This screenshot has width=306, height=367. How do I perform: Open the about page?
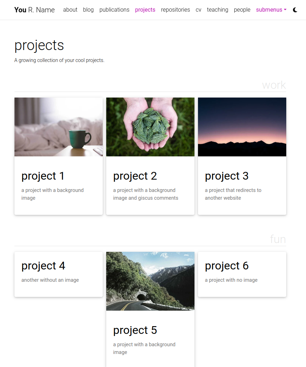(x=70, y=10)
